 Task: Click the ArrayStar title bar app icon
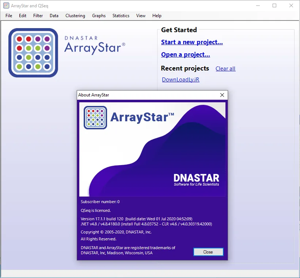(x=6, y=5)
